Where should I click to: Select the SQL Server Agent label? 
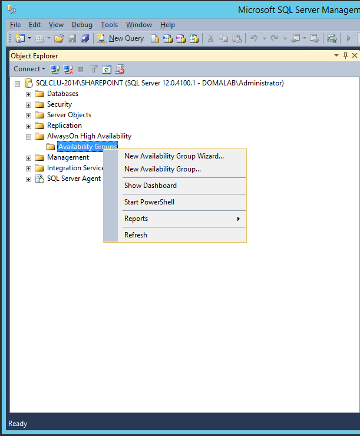74,179
